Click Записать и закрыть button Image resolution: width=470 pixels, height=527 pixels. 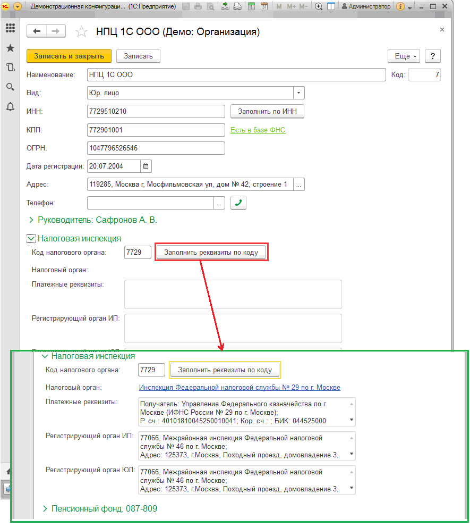coord(69,56)
